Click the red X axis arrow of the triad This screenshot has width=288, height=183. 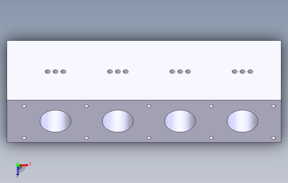[x=24, y=165]
